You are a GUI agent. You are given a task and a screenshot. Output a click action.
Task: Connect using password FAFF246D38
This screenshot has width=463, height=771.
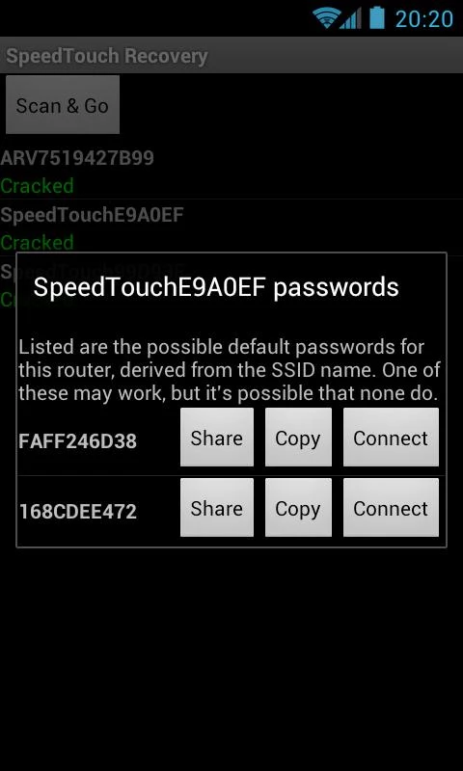click(391, 438)
